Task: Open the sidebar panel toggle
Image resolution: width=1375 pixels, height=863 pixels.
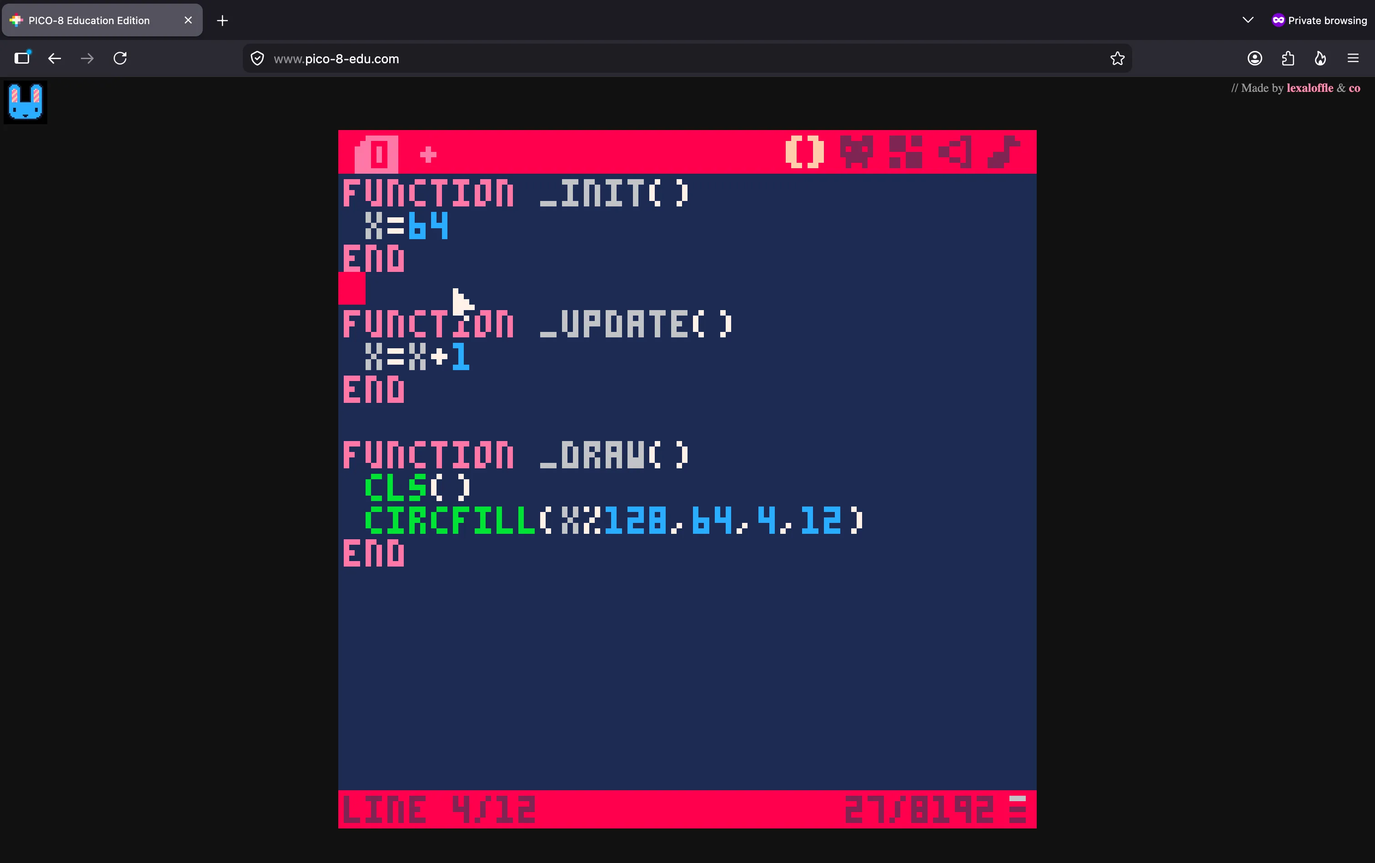Action: click(22, 58)
